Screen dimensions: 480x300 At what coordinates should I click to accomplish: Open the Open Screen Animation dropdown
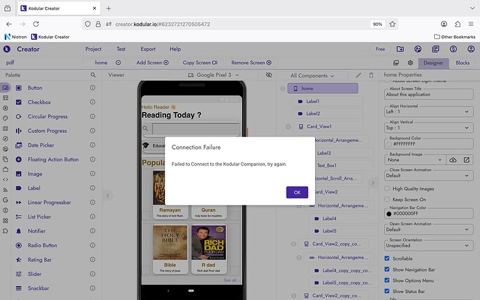tap(429, 230)
